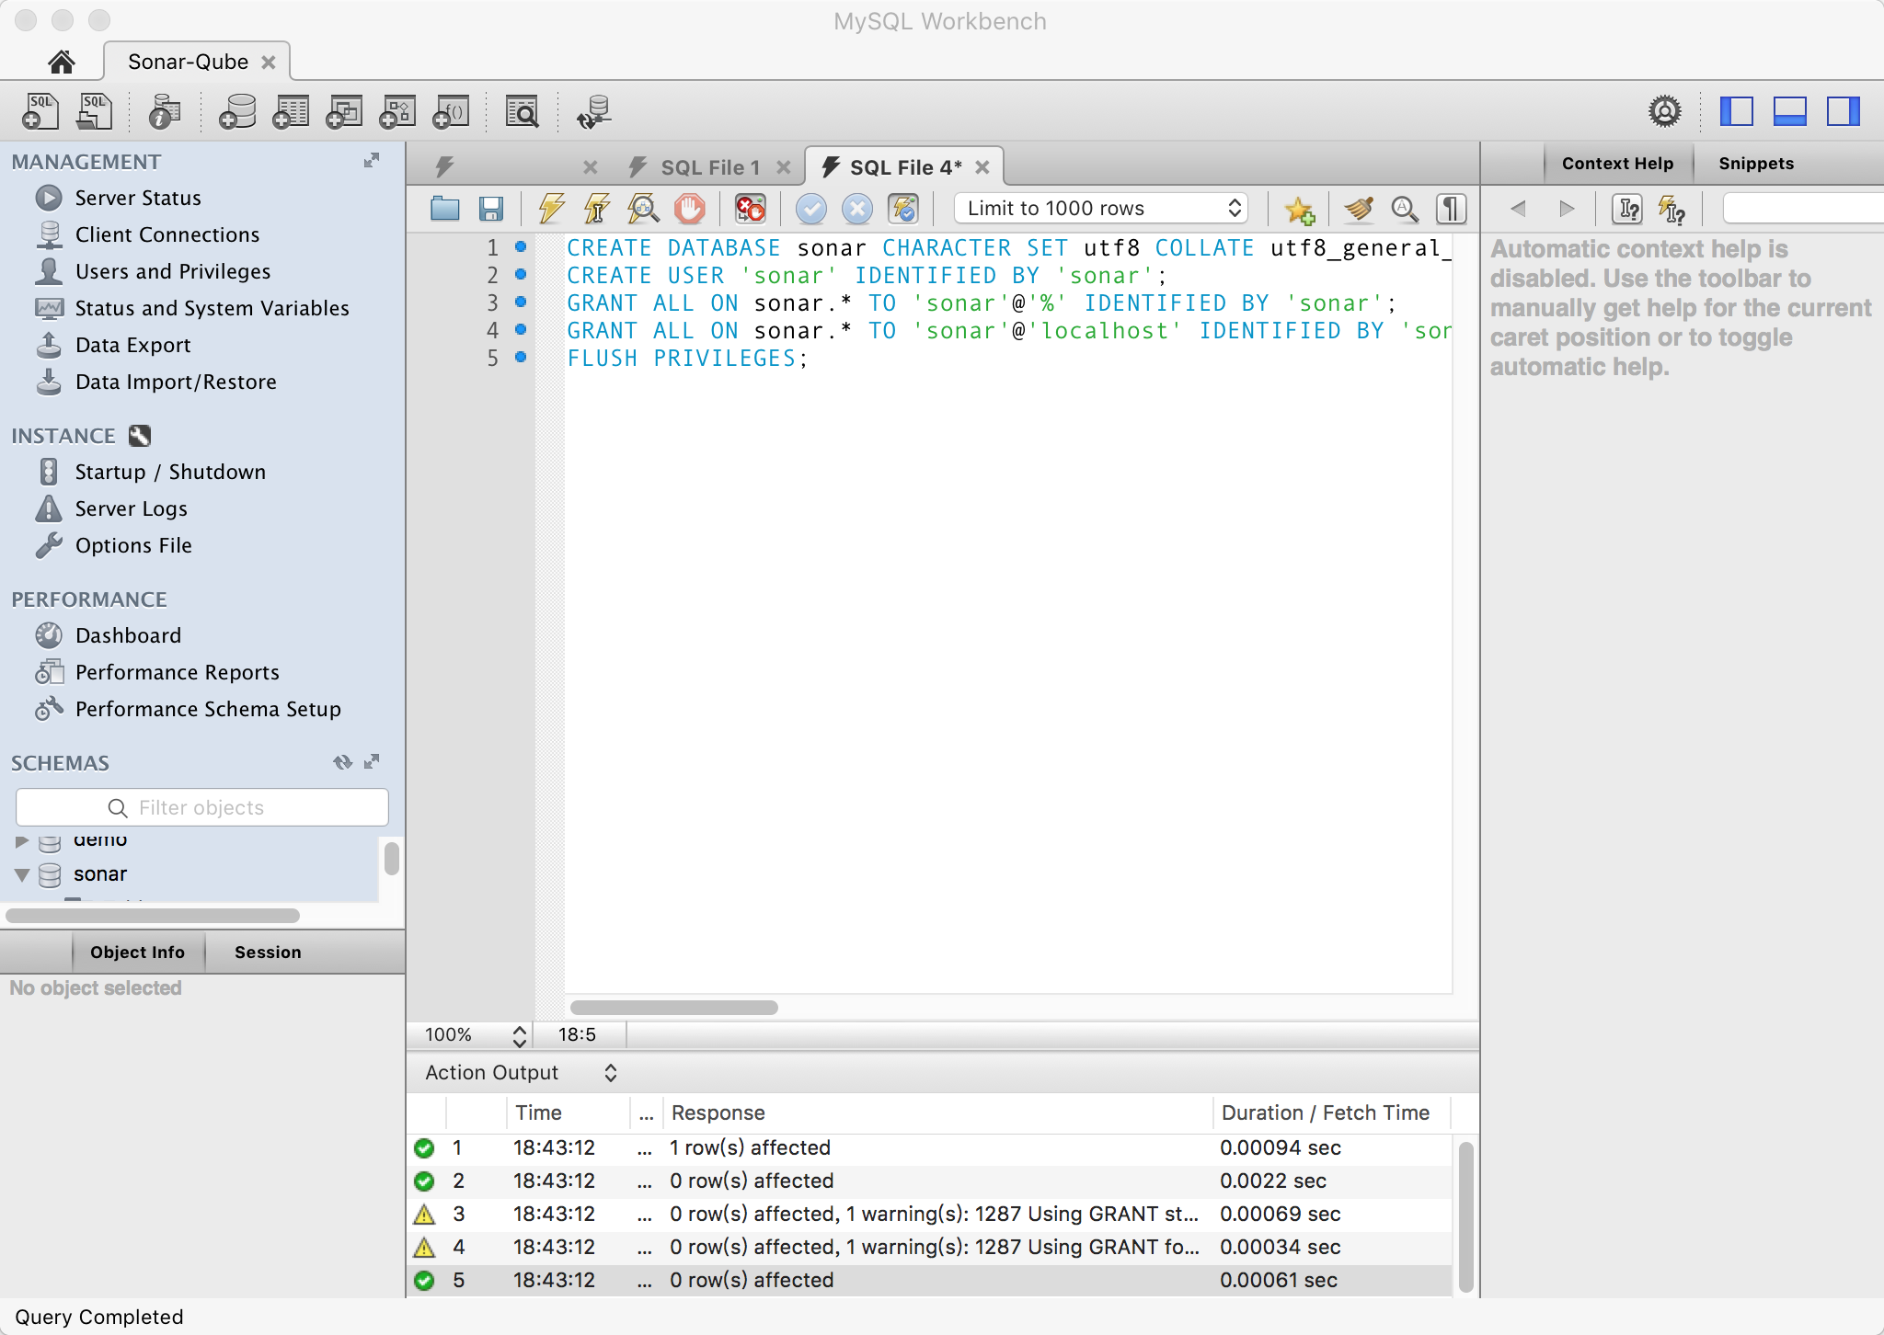
Task: Open Workbench preferences gear icon
Action: coord(1664,111)
